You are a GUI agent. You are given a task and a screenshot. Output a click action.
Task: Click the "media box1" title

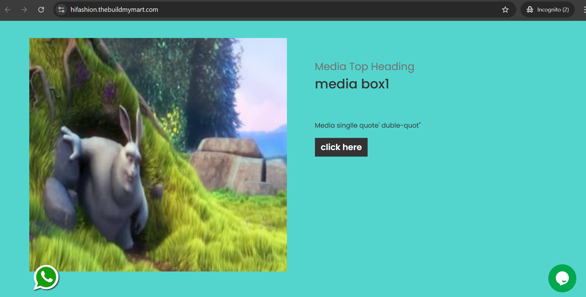tap(352, 84)
